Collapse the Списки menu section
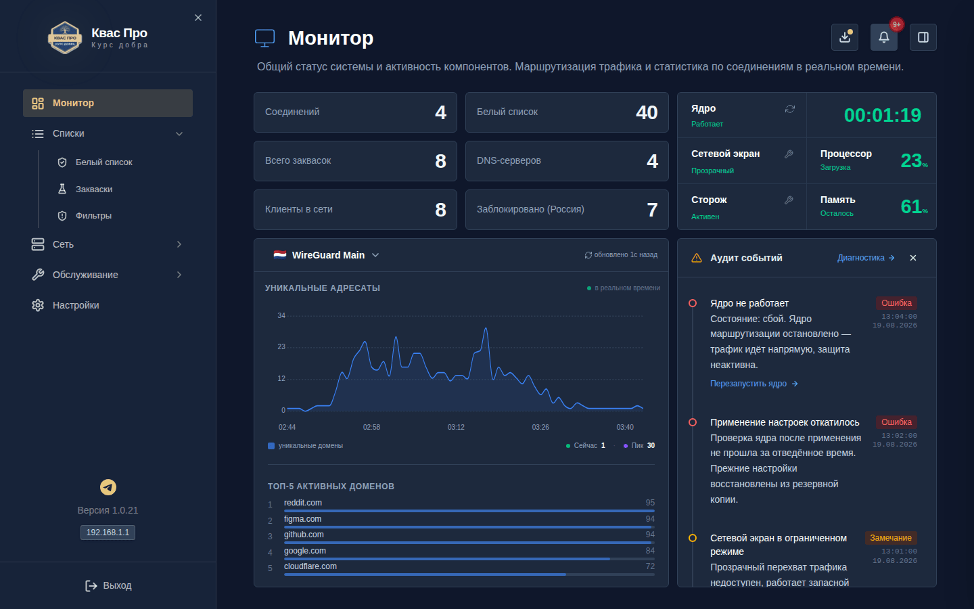This screenshot has height=609, width=974. pos(108,133)
